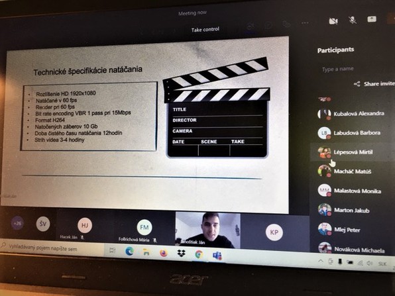Open Dropbox from the taskbar
This screenshot has width=395, height=296.
pyautogui.click(x=181, y=254)
